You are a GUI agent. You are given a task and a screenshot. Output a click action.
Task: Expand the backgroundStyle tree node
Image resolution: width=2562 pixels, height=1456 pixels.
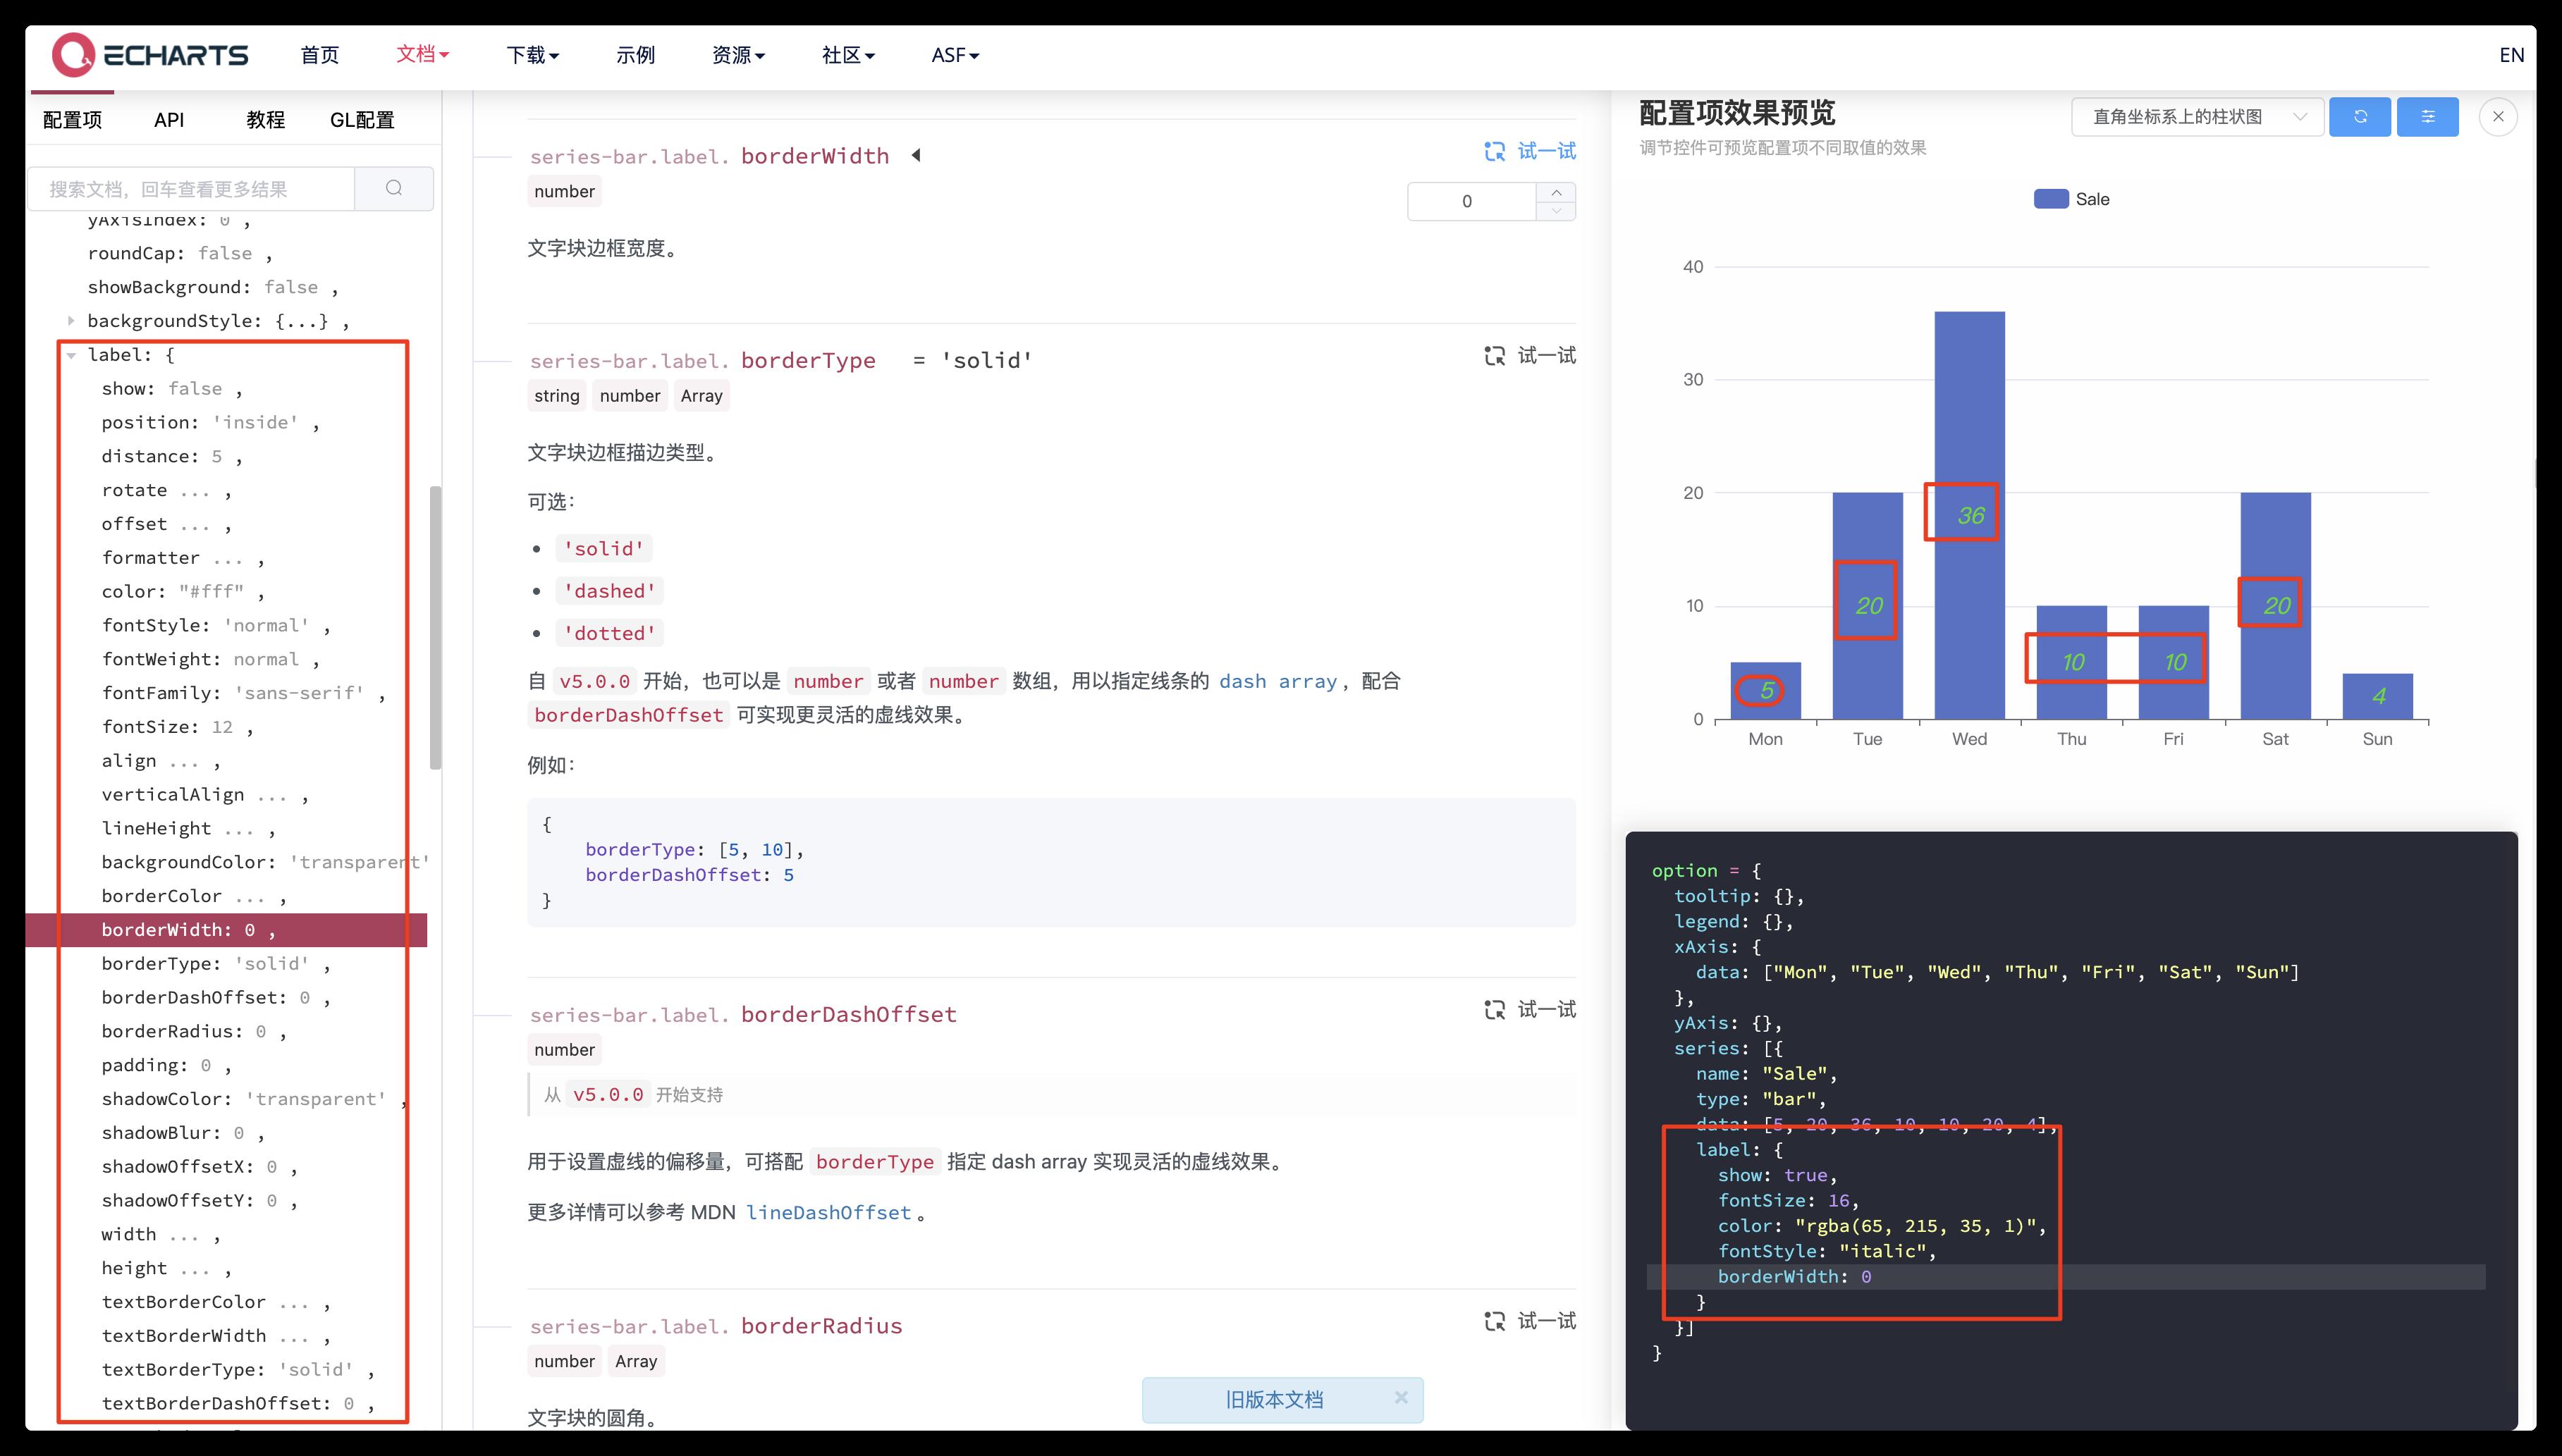[71, 321]
